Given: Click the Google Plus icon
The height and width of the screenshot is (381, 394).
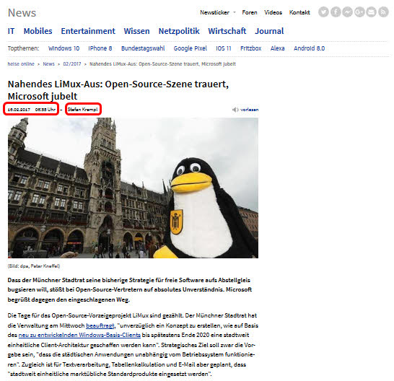Looking at the screenshot, I should (359, 12).
